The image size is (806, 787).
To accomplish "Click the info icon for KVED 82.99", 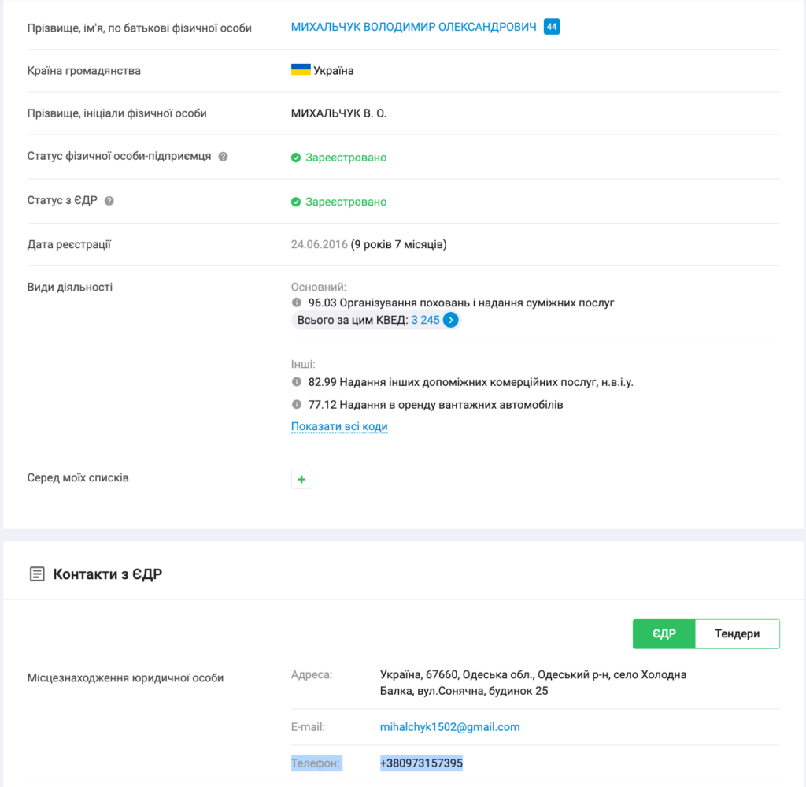I will point(297,382).
